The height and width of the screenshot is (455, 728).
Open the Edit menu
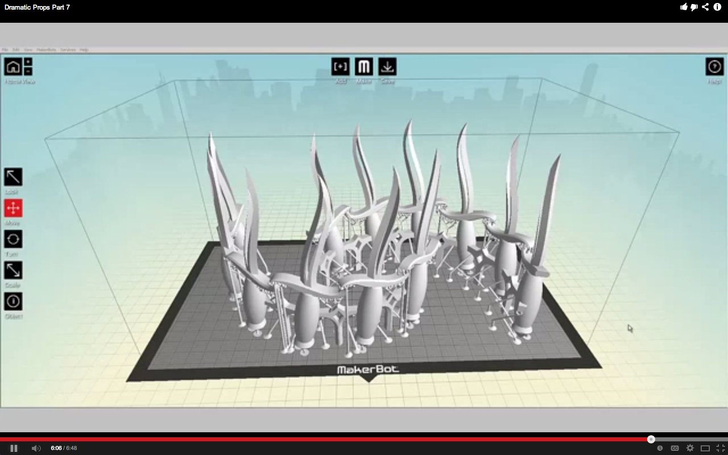[x=16, y=50]
